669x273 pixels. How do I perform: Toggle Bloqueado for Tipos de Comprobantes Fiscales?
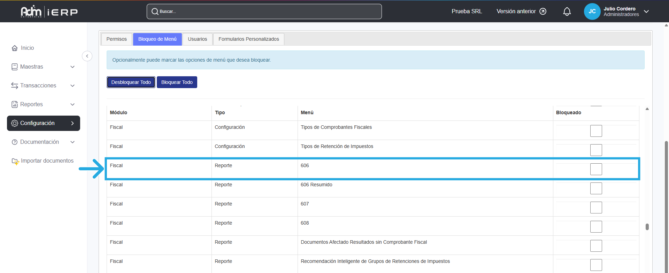(596, 131)
